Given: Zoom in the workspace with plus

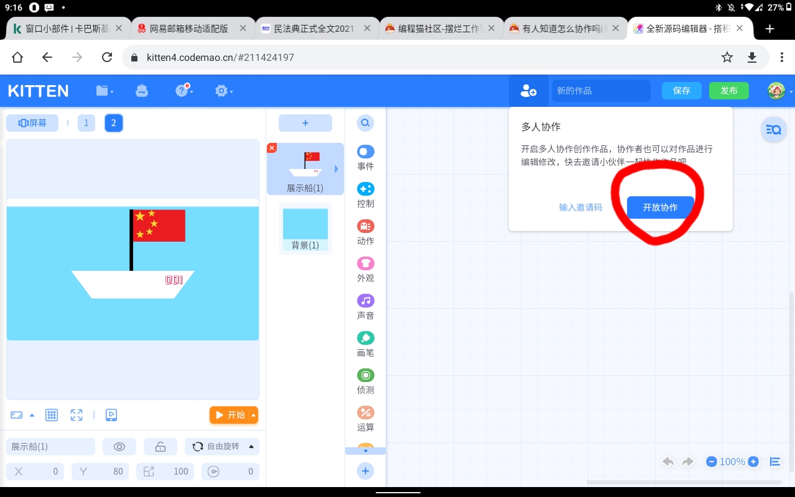Looking at the screenshot, I should [x=753, y=462].
